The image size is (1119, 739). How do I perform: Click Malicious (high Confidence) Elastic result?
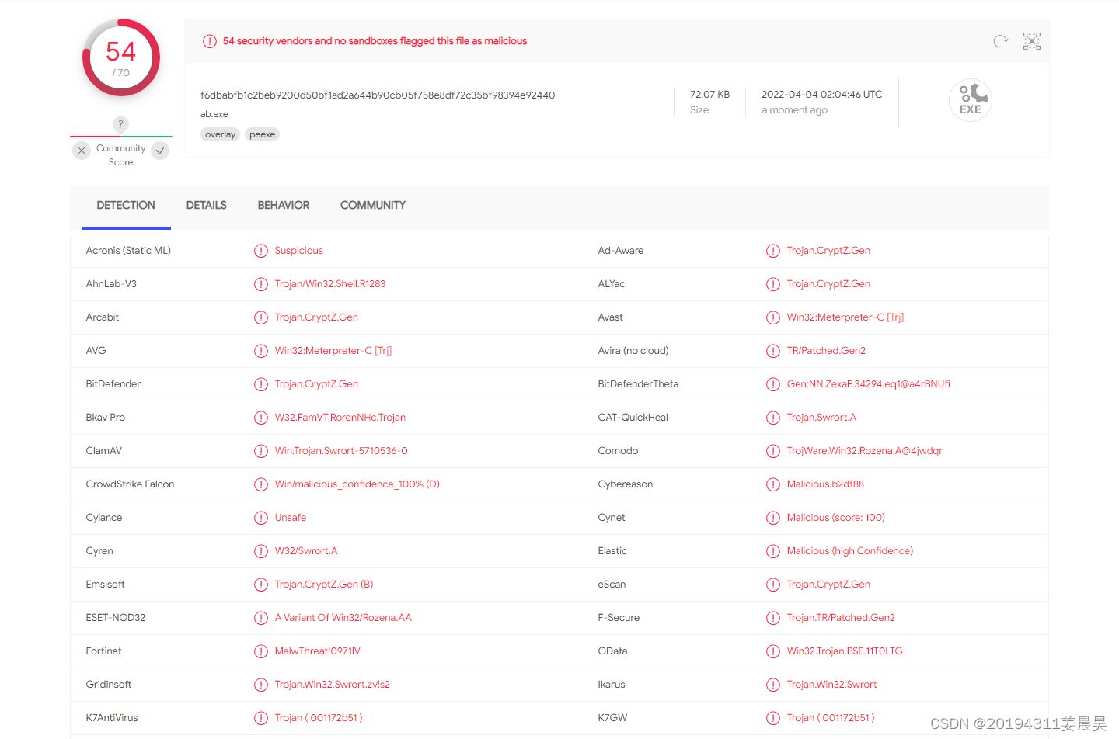point(850,551)
